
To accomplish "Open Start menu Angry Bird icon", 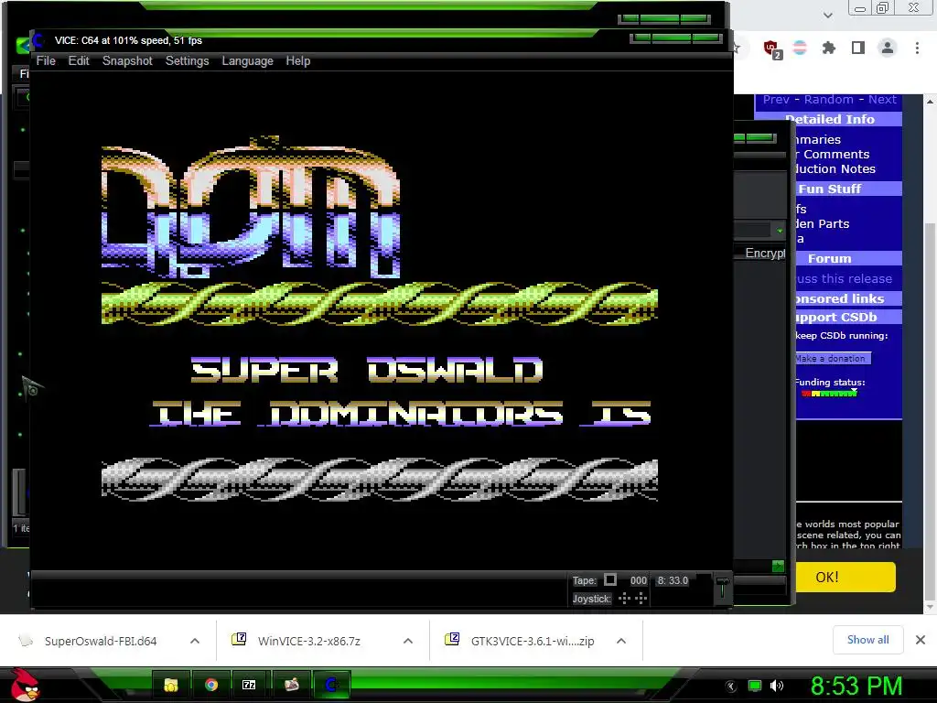I will (x=25, y=685).
